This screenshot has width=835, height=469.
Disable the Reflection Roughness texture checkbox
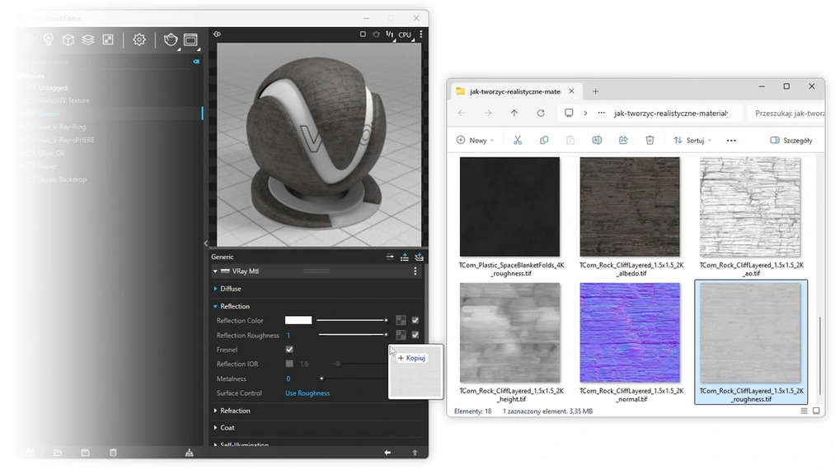pyautogui.click(x=415, y=335)
